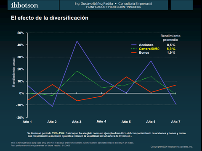The width and height of the screenshot is (202, 151).
Task: Select the Bonos legend label
Action: point(144,52)
